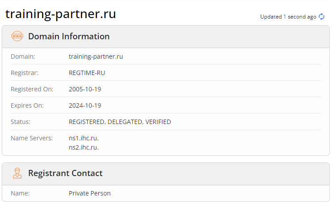Click the Name Servers label
Viewport: 332px width, 203px height.
tap(31, 138)
